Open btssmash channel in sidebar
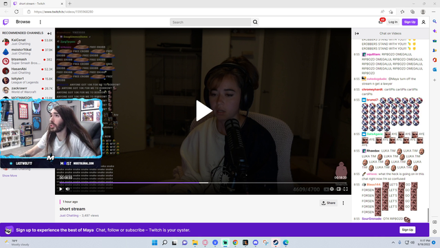Screen dimensions: 440x248 click(27, 61)
